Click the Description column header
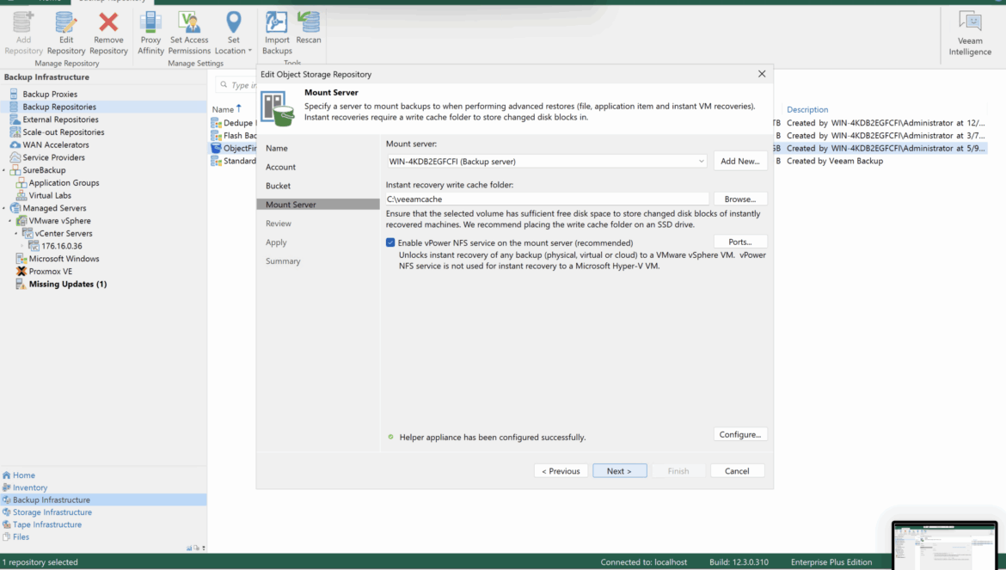Viewport: 1006px width, 570px height. [x=807, y=110]
